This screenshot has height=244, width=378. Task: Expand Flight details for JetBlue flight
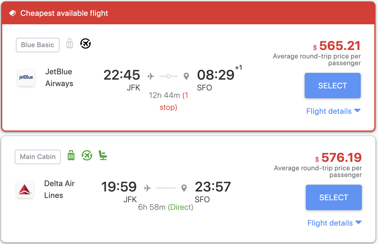pos(333,111)
